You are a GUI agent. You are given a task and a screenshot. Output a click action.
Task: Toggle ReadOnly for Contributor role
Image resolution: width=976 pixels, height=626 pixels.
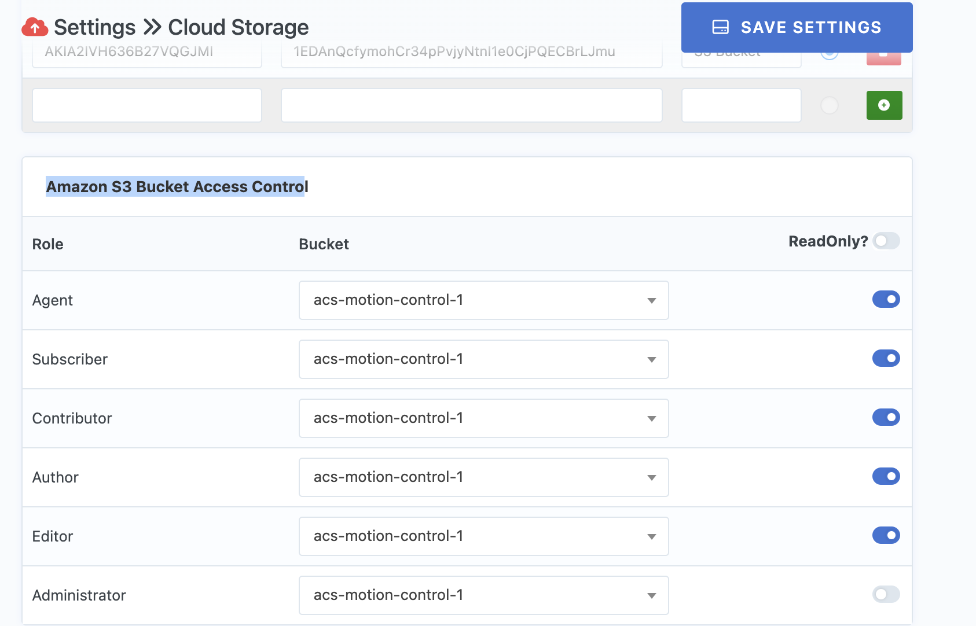click(886, 417)
